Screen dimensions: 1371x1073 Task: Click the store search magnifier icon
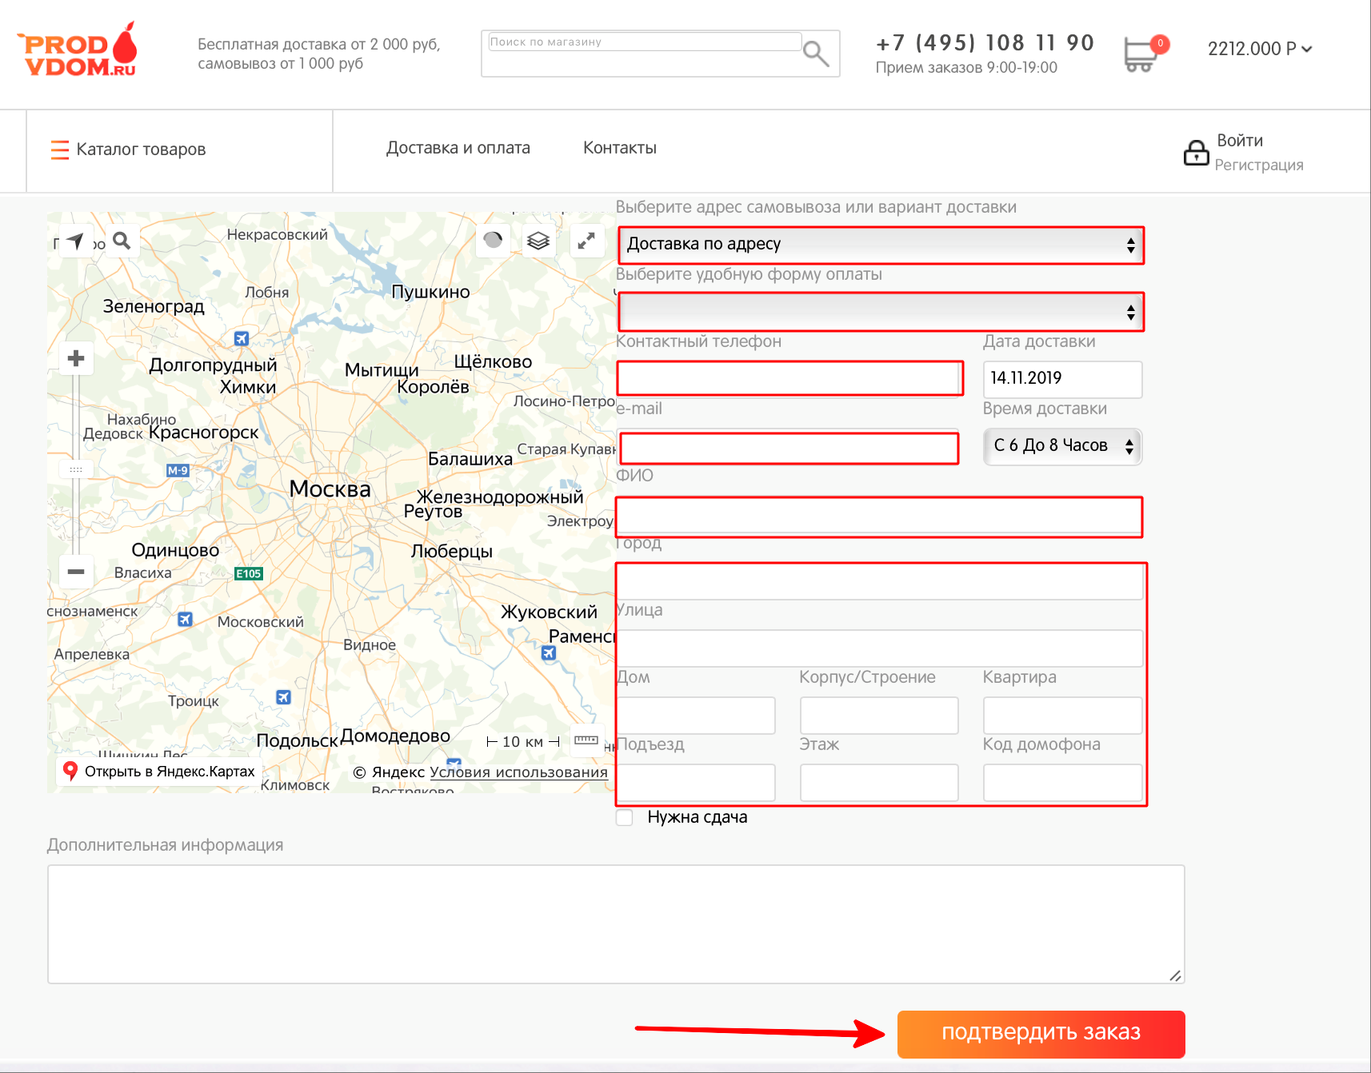pos(815,54)
